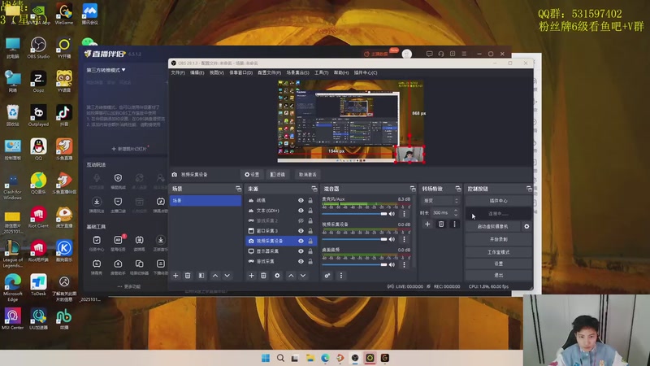The image size is (650, 366).
Task: Open source properties gear in Sources panel
Action: [277, 276]
